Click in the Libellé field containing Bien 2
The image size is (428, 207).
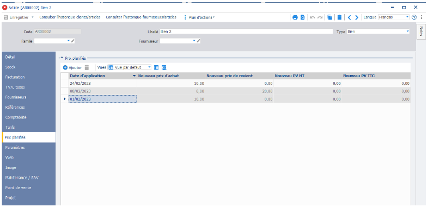[x=246, y=32]
